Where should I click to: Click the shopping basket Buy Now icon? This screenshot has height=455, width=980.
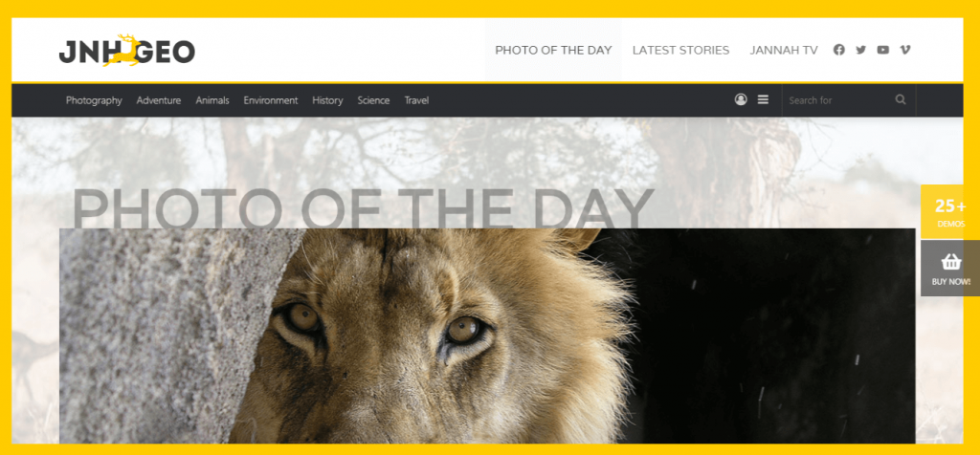[950, 269]
